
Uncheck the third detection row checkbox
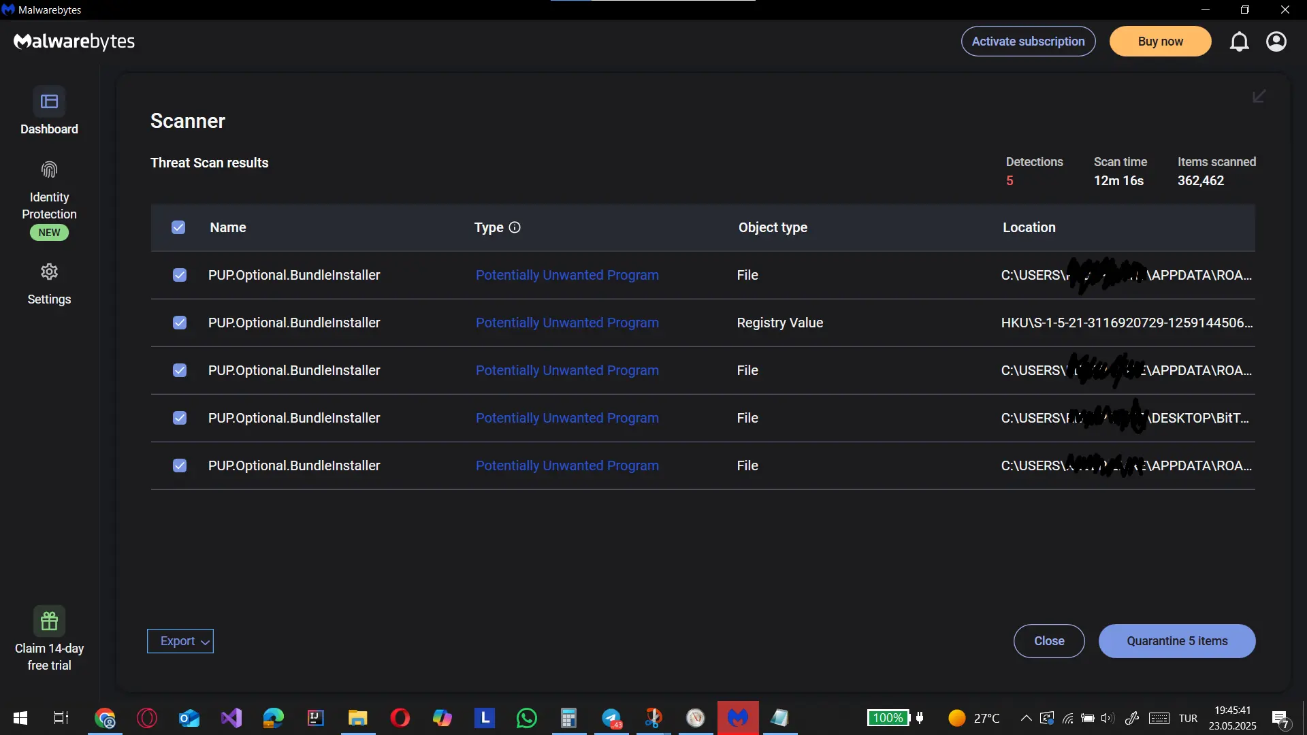[x=180, y=370]
